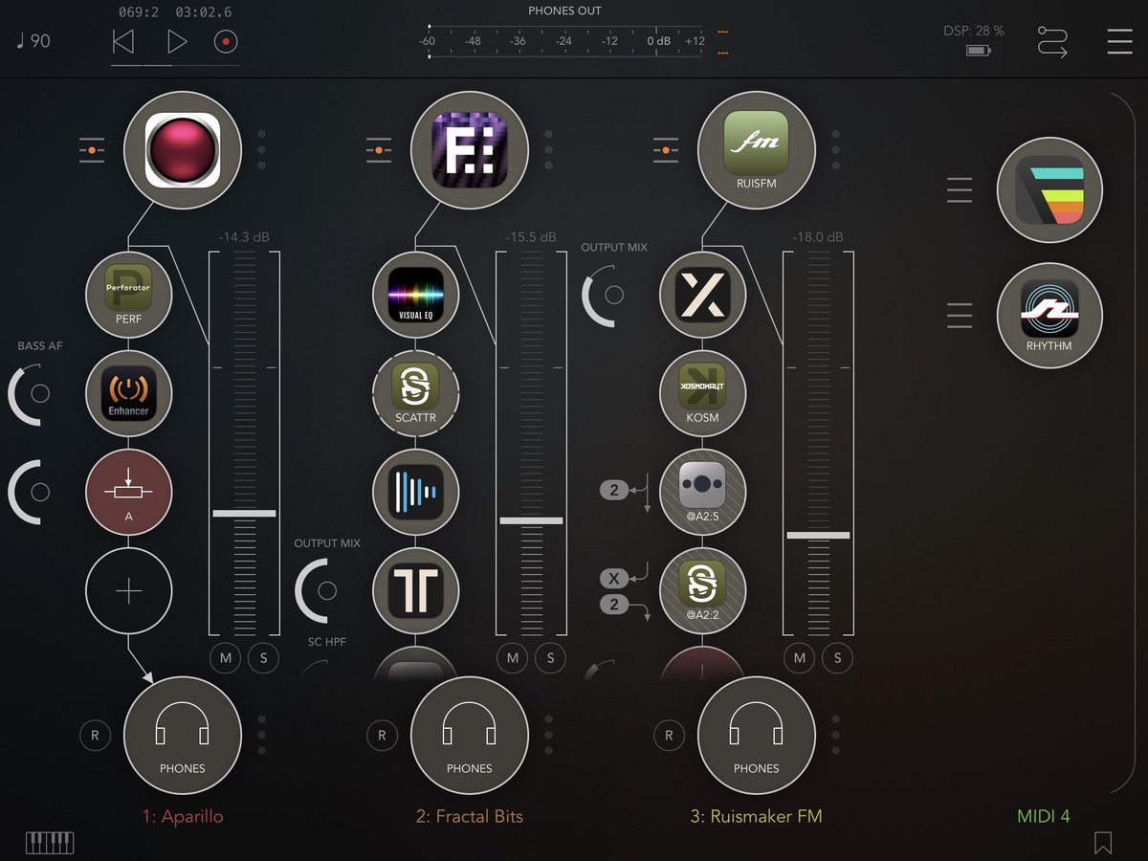The image size is (1148, 861).
Task: Add effect using empty plus slot
Action: tap(129, 591)
